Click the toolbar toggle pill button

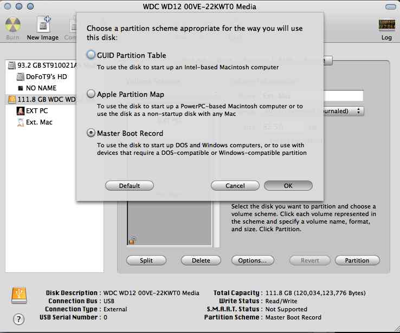390,7
